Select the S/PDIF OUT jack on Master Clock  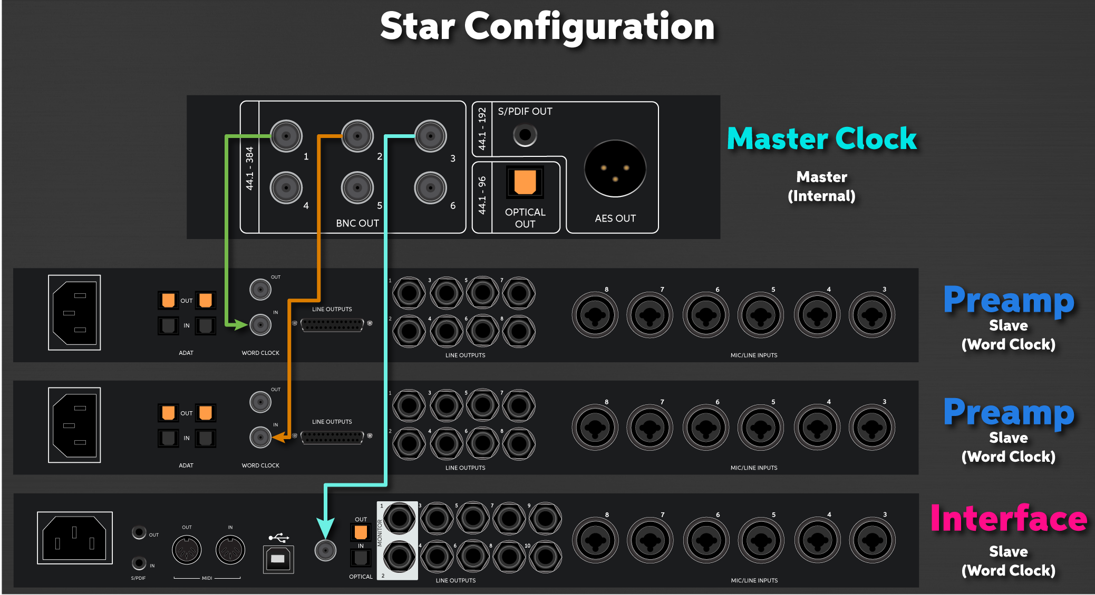click(x=525, y=135)
